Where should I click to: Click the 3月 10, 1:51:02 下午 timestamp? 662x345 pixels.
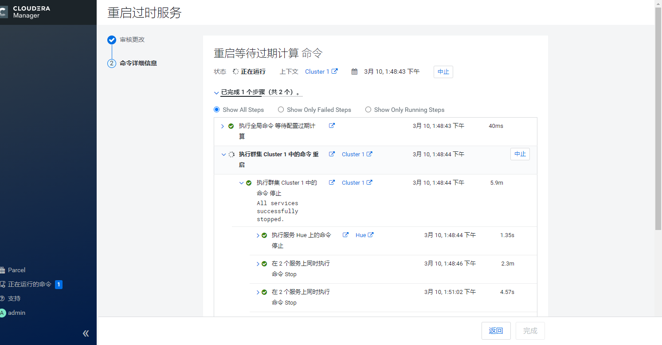450,292
